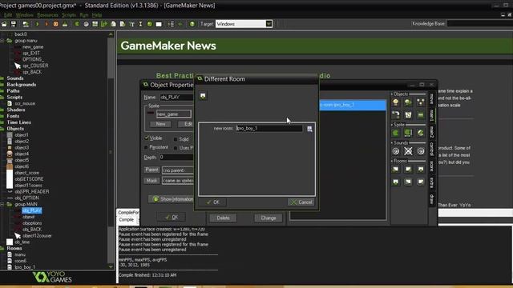
Task: Open the Help menu
Action: [96, 15]
